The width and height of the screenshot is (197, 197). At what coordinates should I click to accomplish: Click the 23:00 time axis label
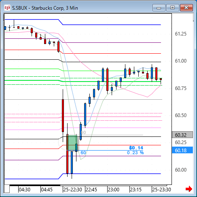tap(113, 190)
